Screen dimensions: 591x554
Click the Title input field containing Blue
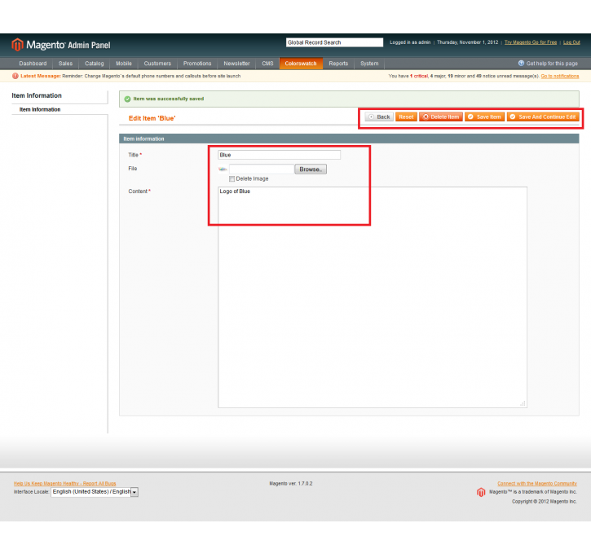[279, 155]
